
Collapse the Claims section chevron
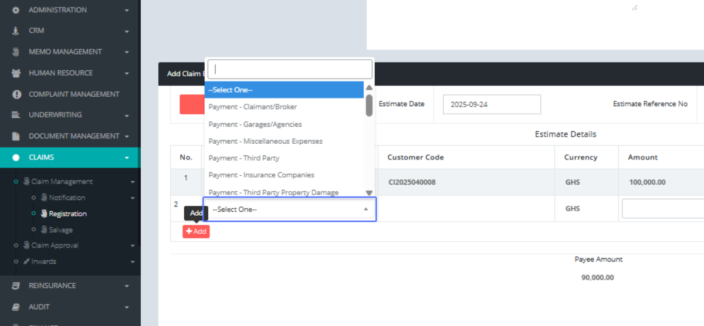[127, 158]
